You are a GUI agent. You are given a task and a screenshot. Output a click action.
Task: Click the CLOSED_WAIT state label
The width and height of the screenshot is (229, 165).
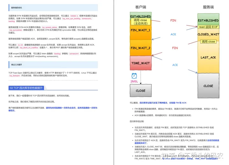click(x=208, y=34)
